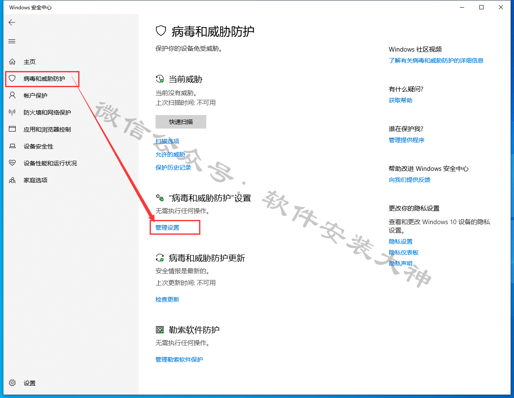The image size is (514, 398).
Task: Click the 上次更新时间: 不可用 text
Action: point(186,283)
